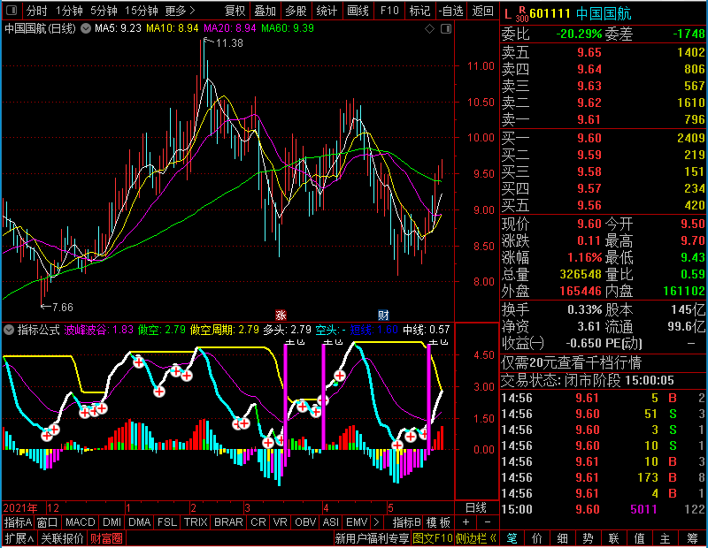
Task: Select the 筹 chips tab
Action: point(692,538)
